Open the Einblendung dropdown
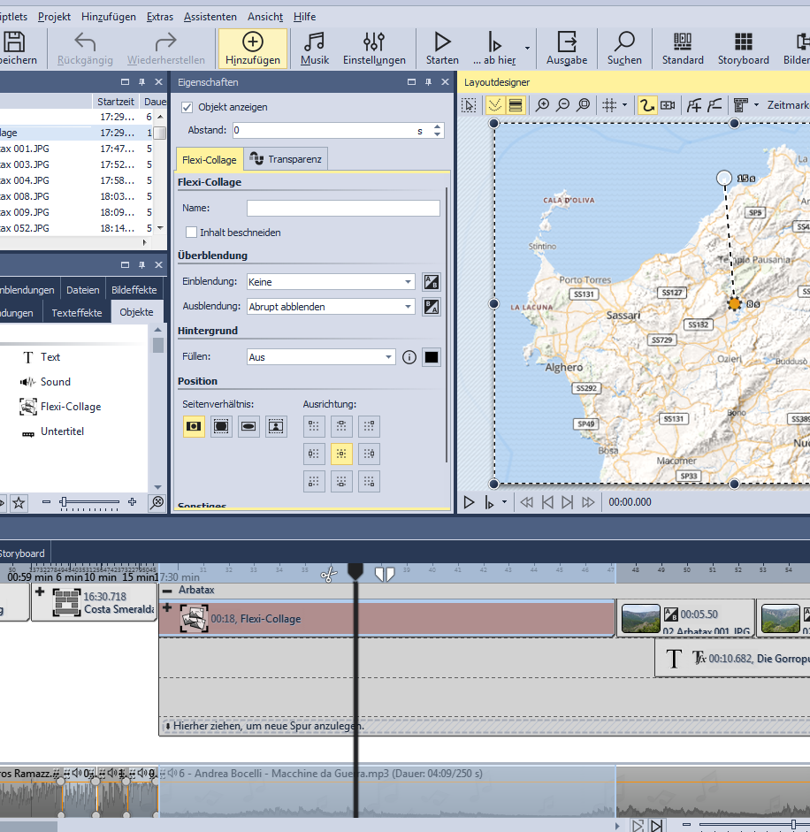Viewport: 810px width, 832px height. pos(408,282)
